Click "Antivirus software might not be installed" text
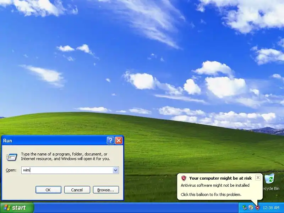 point(215,185)
